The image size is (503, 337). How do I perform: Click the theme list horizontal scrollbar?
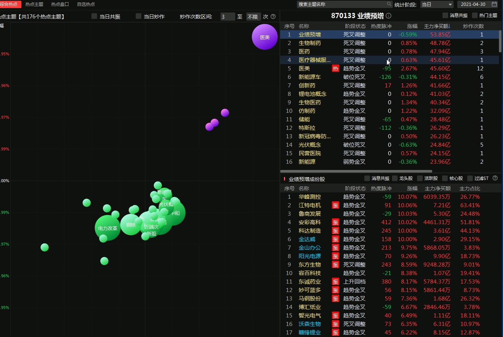pos(356,171)
